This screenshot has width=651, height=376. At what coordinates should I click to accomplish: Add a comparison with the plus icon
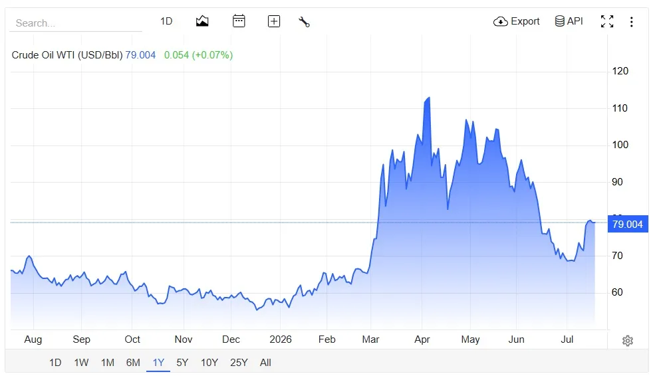274,21
